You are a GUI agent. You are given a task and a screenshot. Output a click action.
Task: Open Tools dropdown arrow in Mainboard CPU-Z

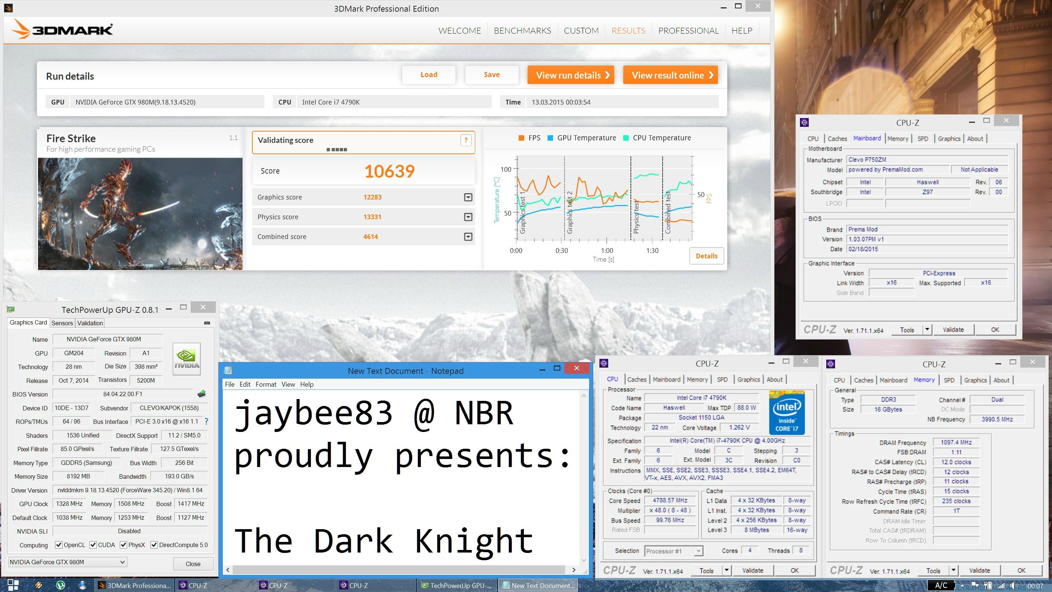pyautogui.click(x=927, y=329)
